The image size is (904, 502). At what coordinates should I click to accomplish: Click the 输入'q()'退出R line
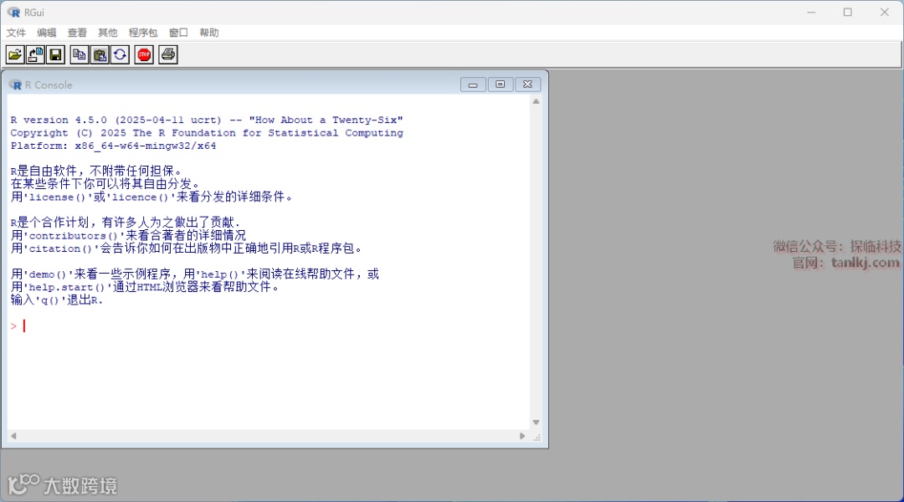pyautogui.click(x=57, y=300)
